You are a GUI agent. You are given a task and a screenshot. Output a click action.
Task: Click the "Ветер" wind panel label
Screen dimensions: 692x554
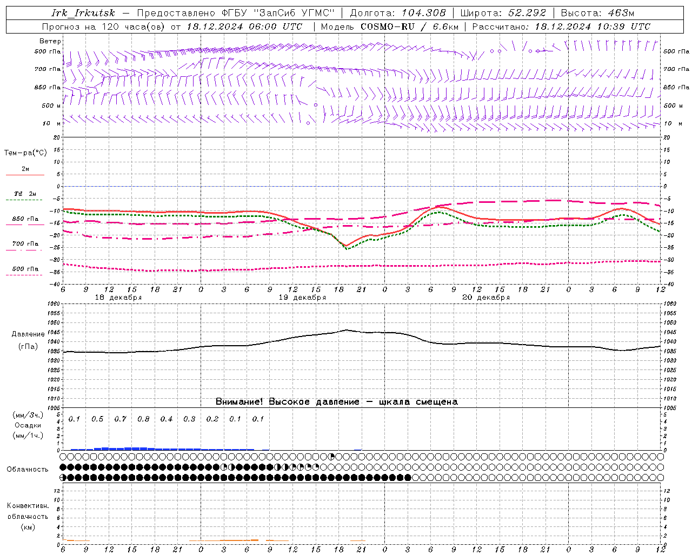(50, 41)
